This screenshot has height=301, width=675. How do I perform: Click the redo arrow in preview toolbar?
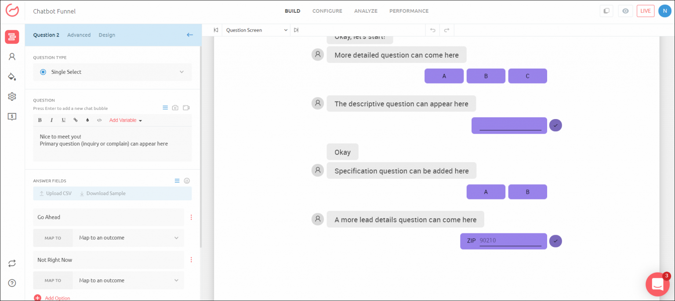446,30
